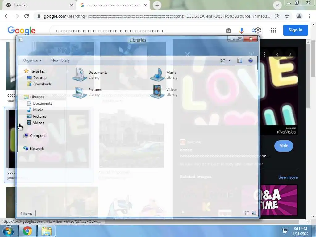Click the Google logo
The width and height of the screenshot is (316, 237).
21,31
